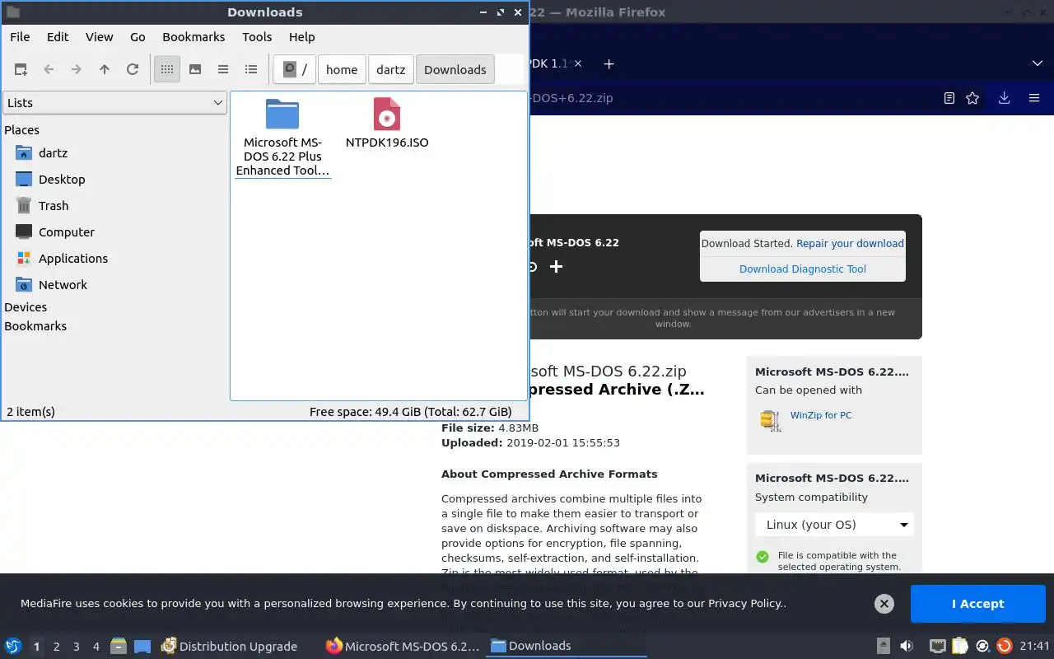Select the NTPDK196.ISO disc image file
1054x659 pixels.
(387, 124)
